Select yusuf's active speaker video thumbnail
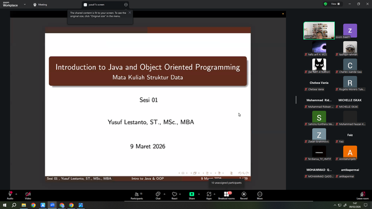The width and height of the screenshot is (372, 209). tap(319, 31)
